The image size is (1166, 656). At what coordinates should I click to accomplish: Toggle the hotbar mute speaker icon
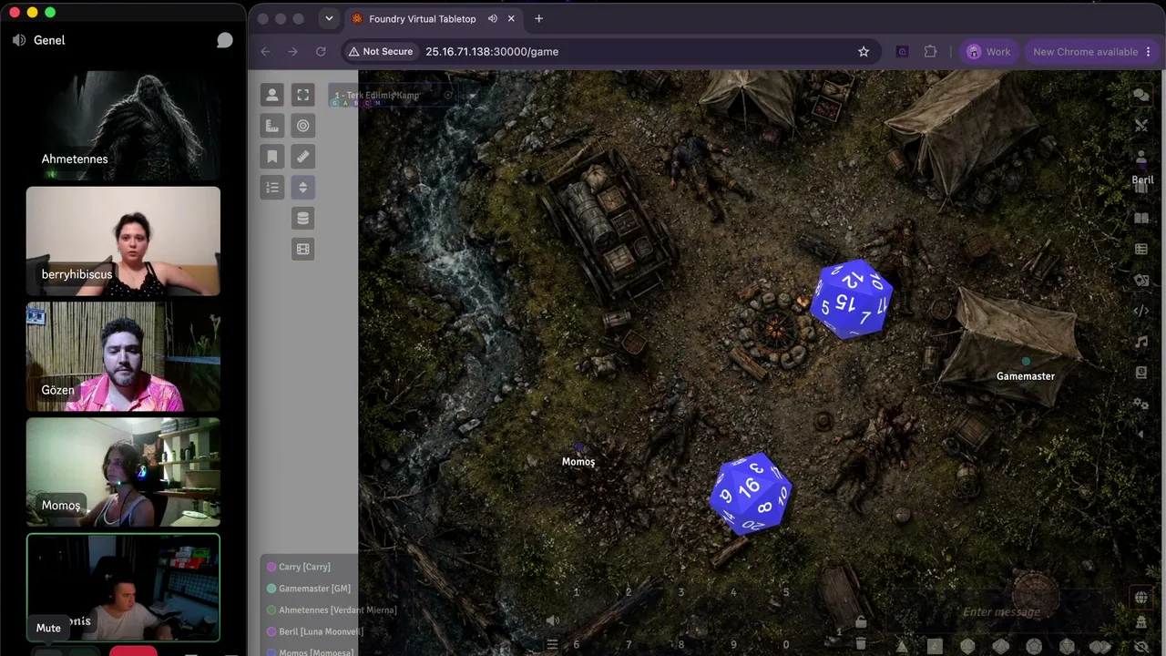click(552, 621)
